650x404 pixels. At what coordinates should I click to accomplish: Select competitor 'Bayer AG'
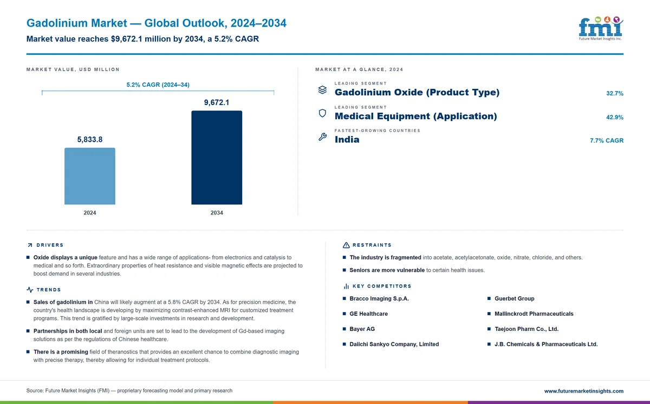click(362, 329)
